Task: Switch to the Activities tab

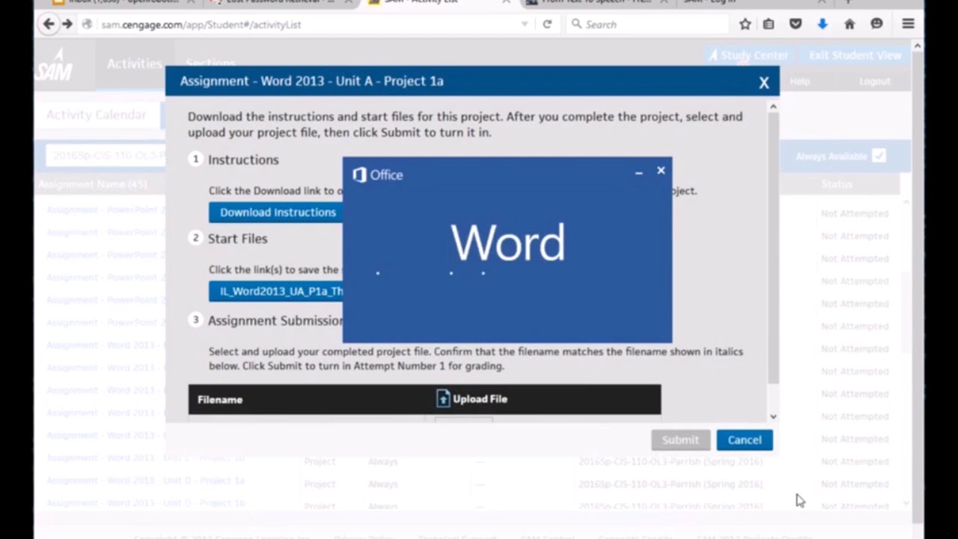Action: point(134,64)
